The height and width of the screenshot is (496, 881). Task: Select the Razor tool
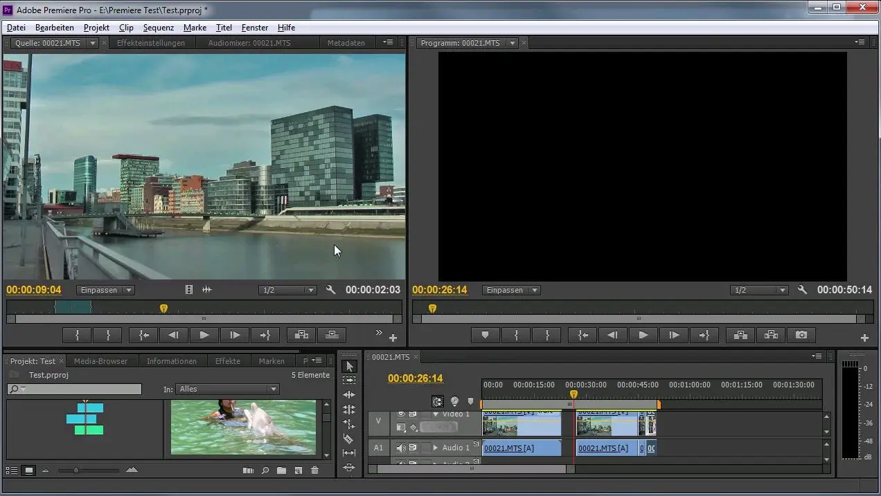tap(349, 439)
